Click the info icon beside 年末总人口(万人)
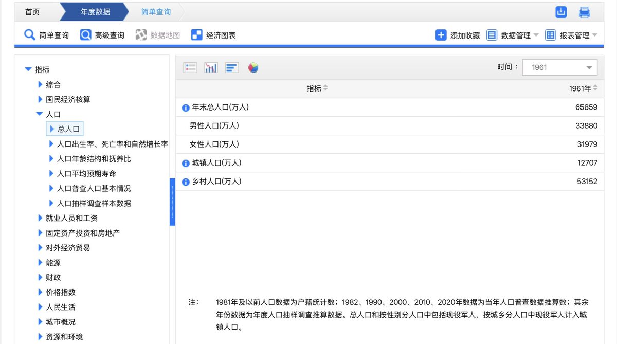This screenshot has width=617, height=344. 185,107
